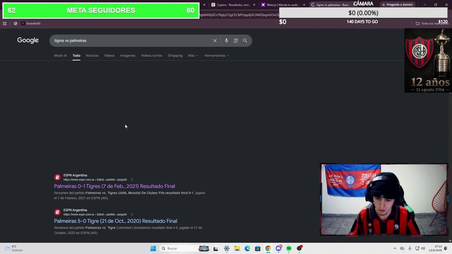
Task: Clear the Google search box with the X icon
Action: click(215, 41)
